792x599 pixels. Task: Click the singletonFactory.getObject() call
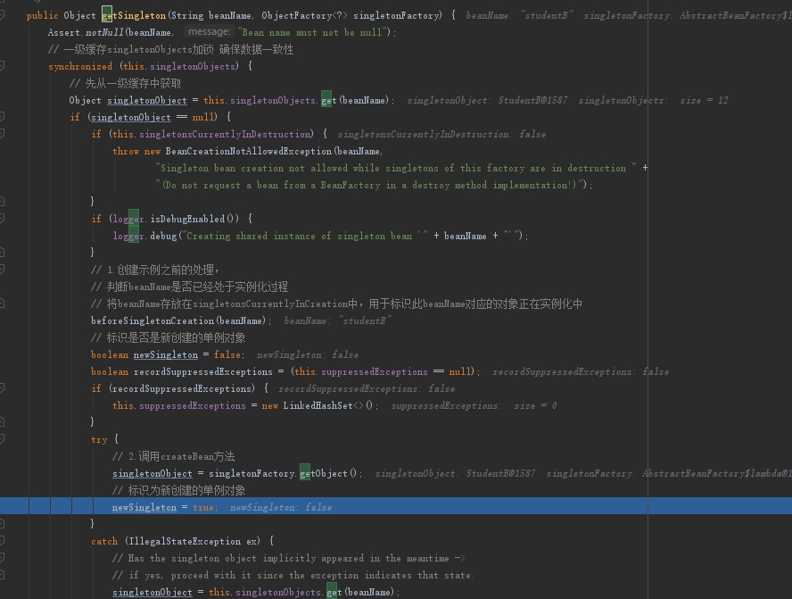point(283,473)
